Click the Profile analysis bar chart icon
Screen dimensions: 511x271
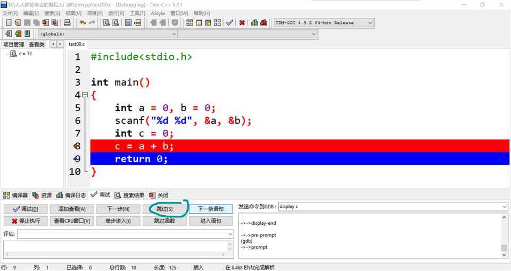pyautogui.click(x=254, y=22)
